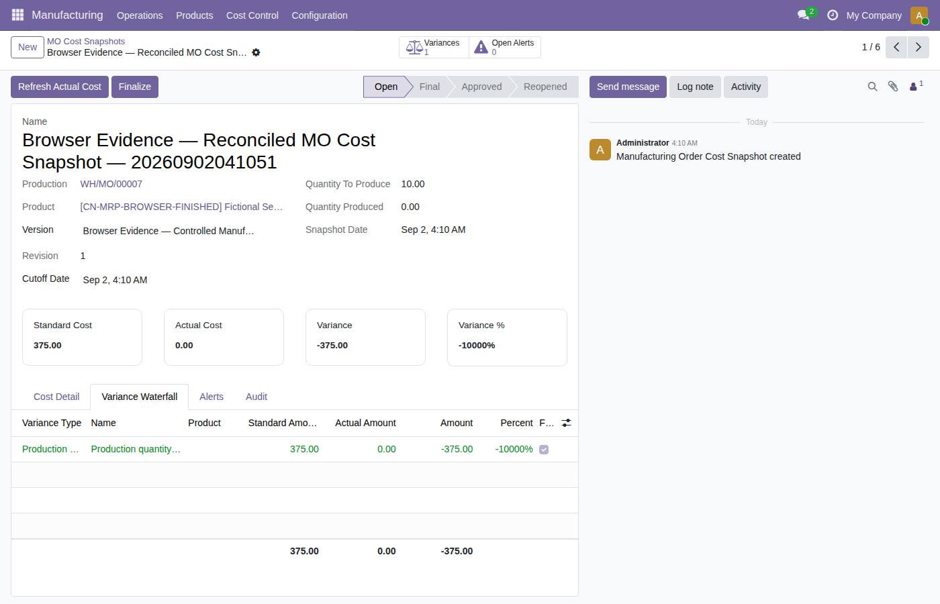Open the Open Alerts warning button
This screenshot has height=604, width=940.
[505, 47]
